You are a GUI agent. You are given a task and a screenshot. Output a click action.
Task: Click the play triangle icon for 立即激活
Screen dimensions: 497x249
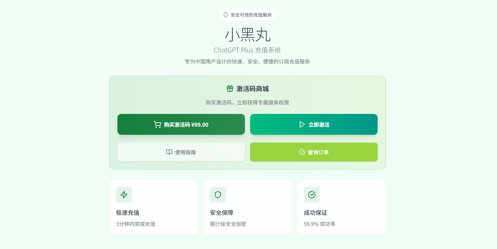coord(302,124)
